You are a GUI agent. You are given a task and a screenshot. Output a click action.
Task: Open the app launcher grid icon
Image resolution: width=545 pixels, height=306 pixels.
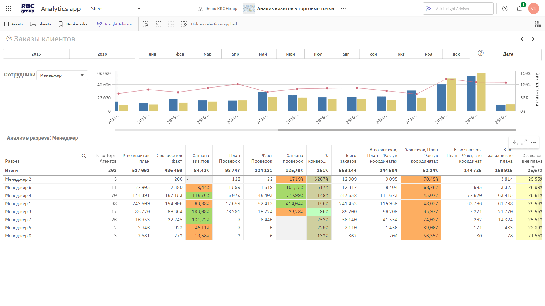coord(9,8)
